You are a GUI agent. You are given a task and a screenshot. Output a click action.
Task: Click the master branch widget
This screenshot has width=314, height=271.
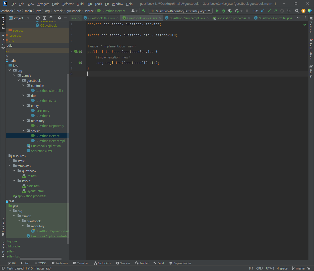(x=298, y=268)
